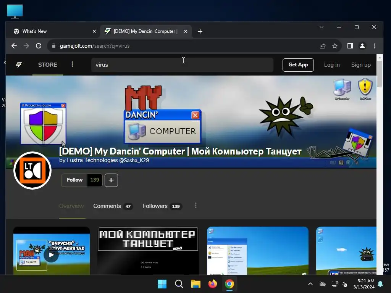Launch Firefox from the taskbar
The width and height of the screenshot is (391, 293).
pyautogui.click(x=212, y=284)
